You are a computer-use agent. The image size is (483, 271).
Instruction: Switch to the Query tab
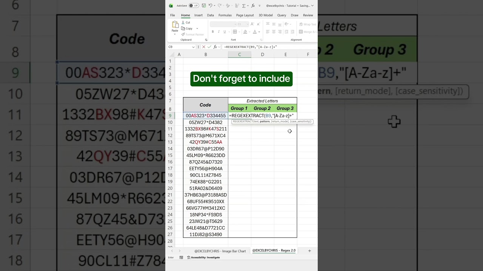pyautogui.click(x=281, y=15)
